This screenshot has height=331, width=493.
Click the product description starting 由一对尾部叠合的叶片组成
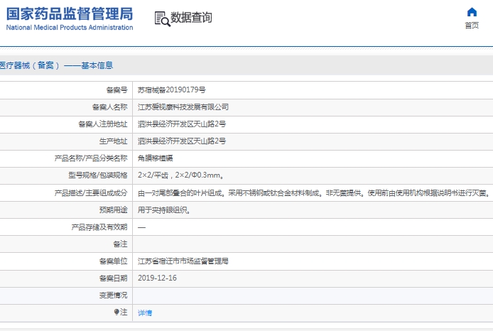(315, 193)
